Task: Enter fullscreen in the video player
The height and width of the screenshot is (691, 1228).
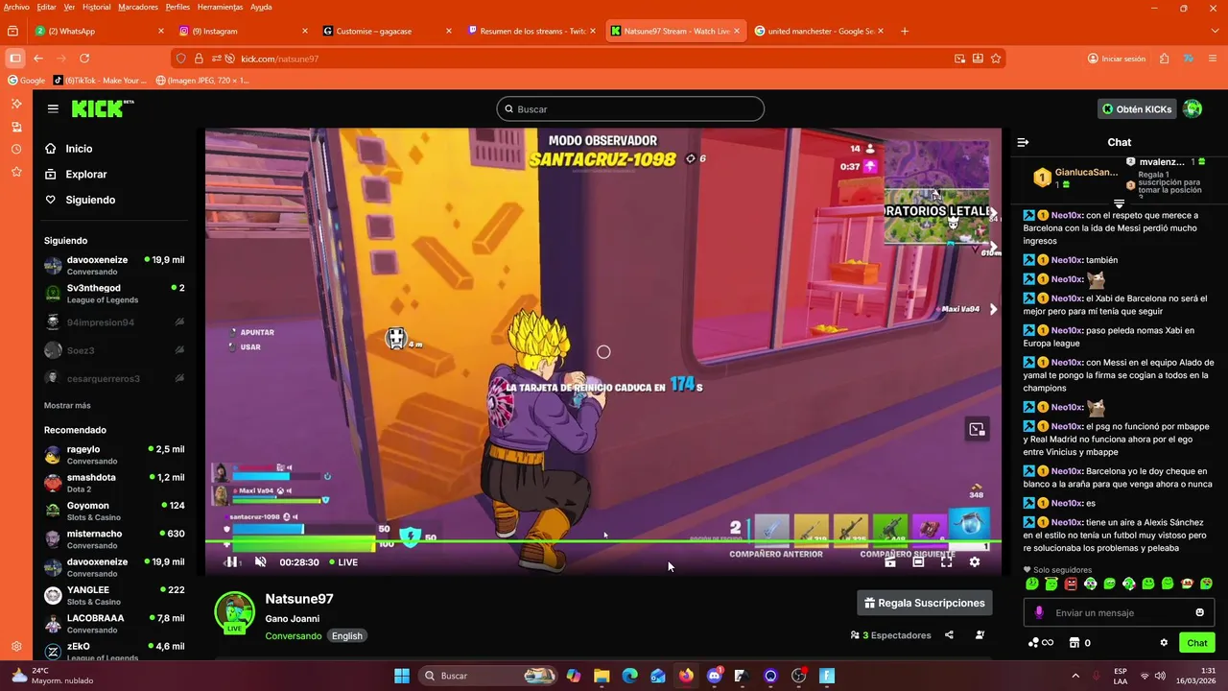Action: point(946,562)
